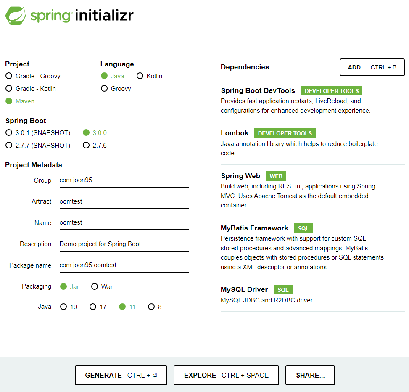Click the Spring Web dependency entry
Screen dimensions: 409x392
(x=312, y=191)
